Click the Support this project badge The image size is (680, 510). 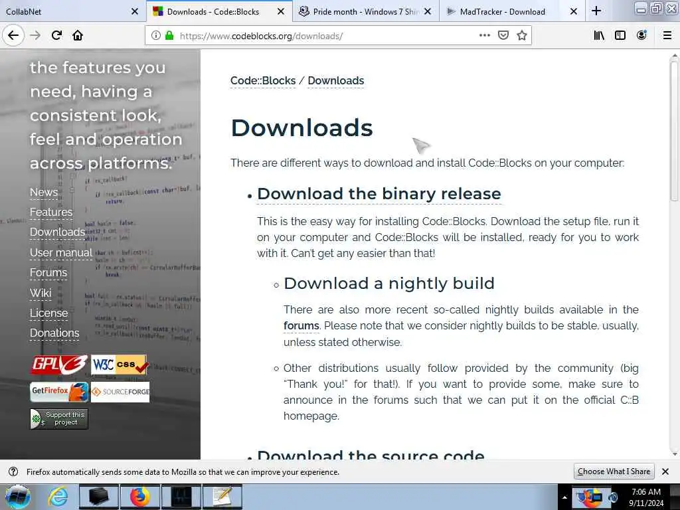(59, 419)
